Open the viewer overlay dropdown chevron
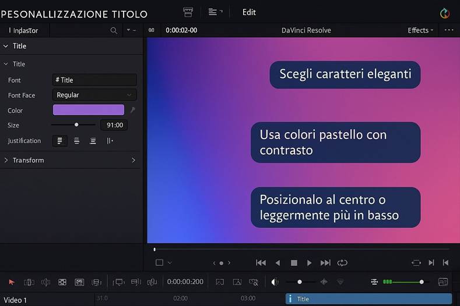Viewport: 460px width, 306px height. pyautogui.click(x=170, y=263)
